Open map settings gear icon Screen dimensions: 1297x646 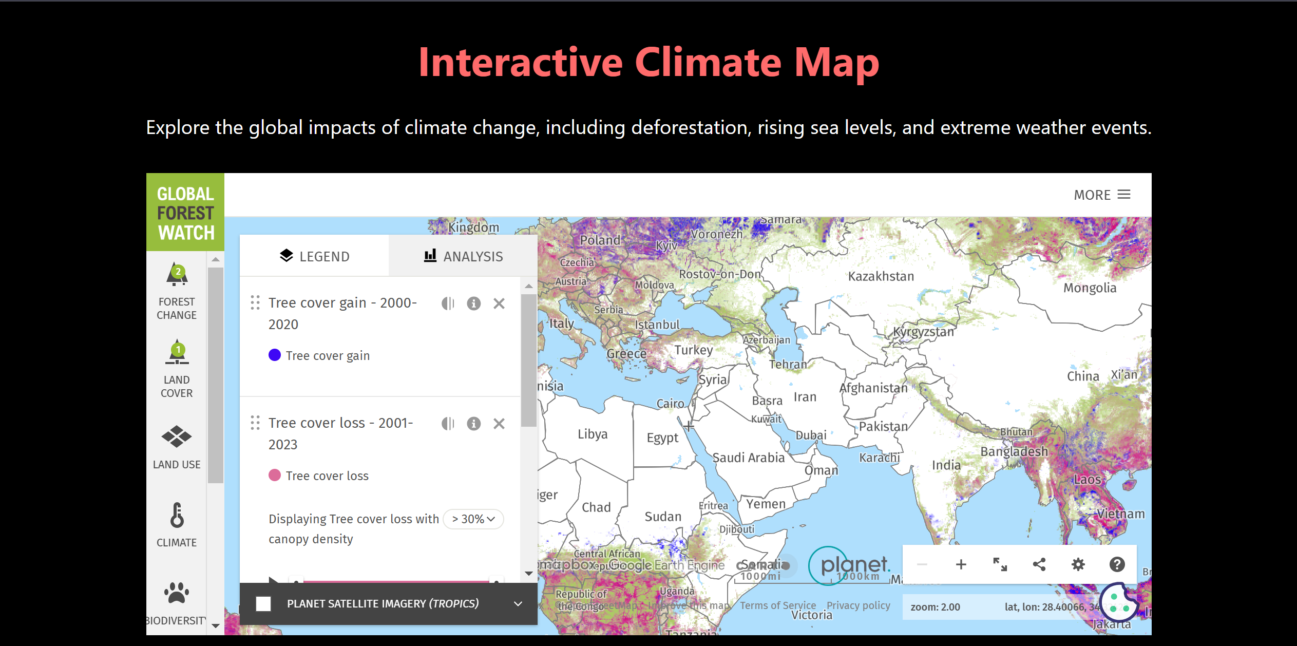coord(1078,565)
